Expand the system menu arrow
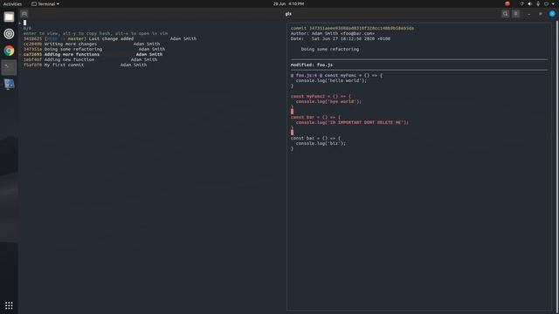The image size is (559, 314). click(553, 3)
